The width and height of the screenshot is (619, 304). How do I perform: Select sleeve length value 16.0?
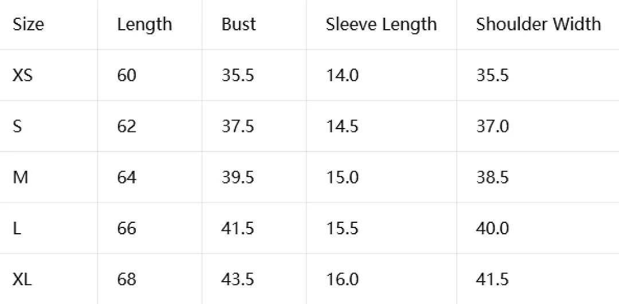pyautogui.click(x=342, y=279)
